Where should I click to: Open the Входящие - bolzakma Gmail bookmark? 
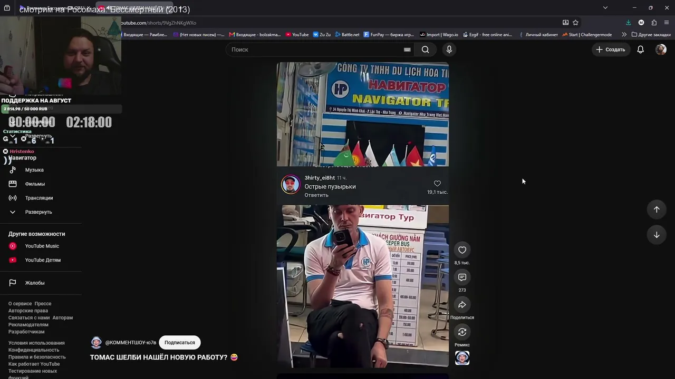[255, 35]
